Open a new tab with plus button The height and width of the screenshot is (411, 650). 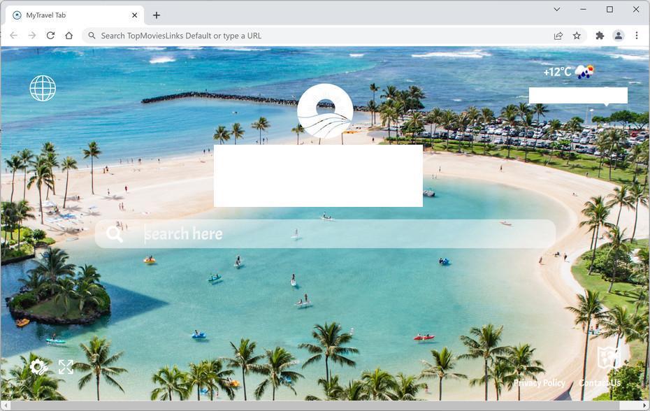click(157, 15)
